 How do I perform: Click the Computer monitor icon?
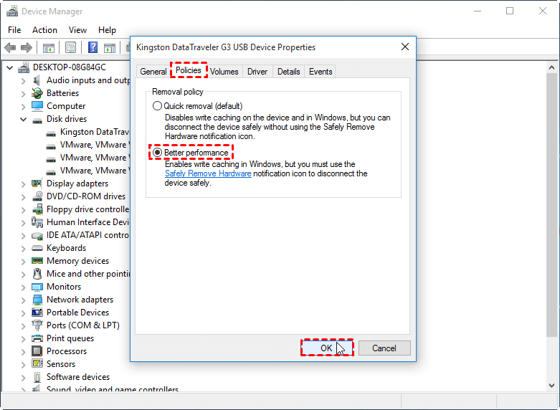[x=37, y=106]
